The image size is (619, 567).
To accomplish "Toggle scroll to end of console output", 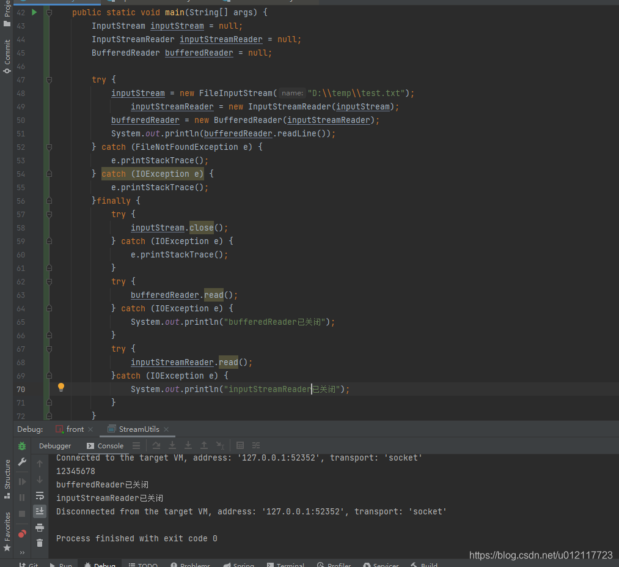I will tap(40, 511).
